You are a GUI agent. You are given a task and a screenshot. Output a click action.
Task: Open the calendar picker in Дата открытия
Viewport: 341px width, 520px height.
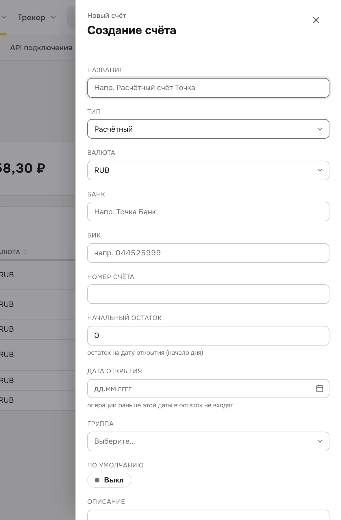pos(320,388)
